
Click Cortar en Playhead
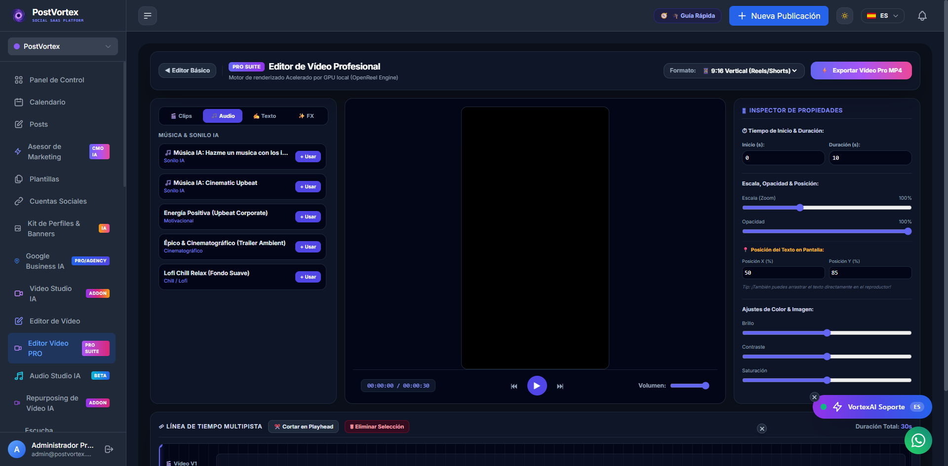(304, 427)
